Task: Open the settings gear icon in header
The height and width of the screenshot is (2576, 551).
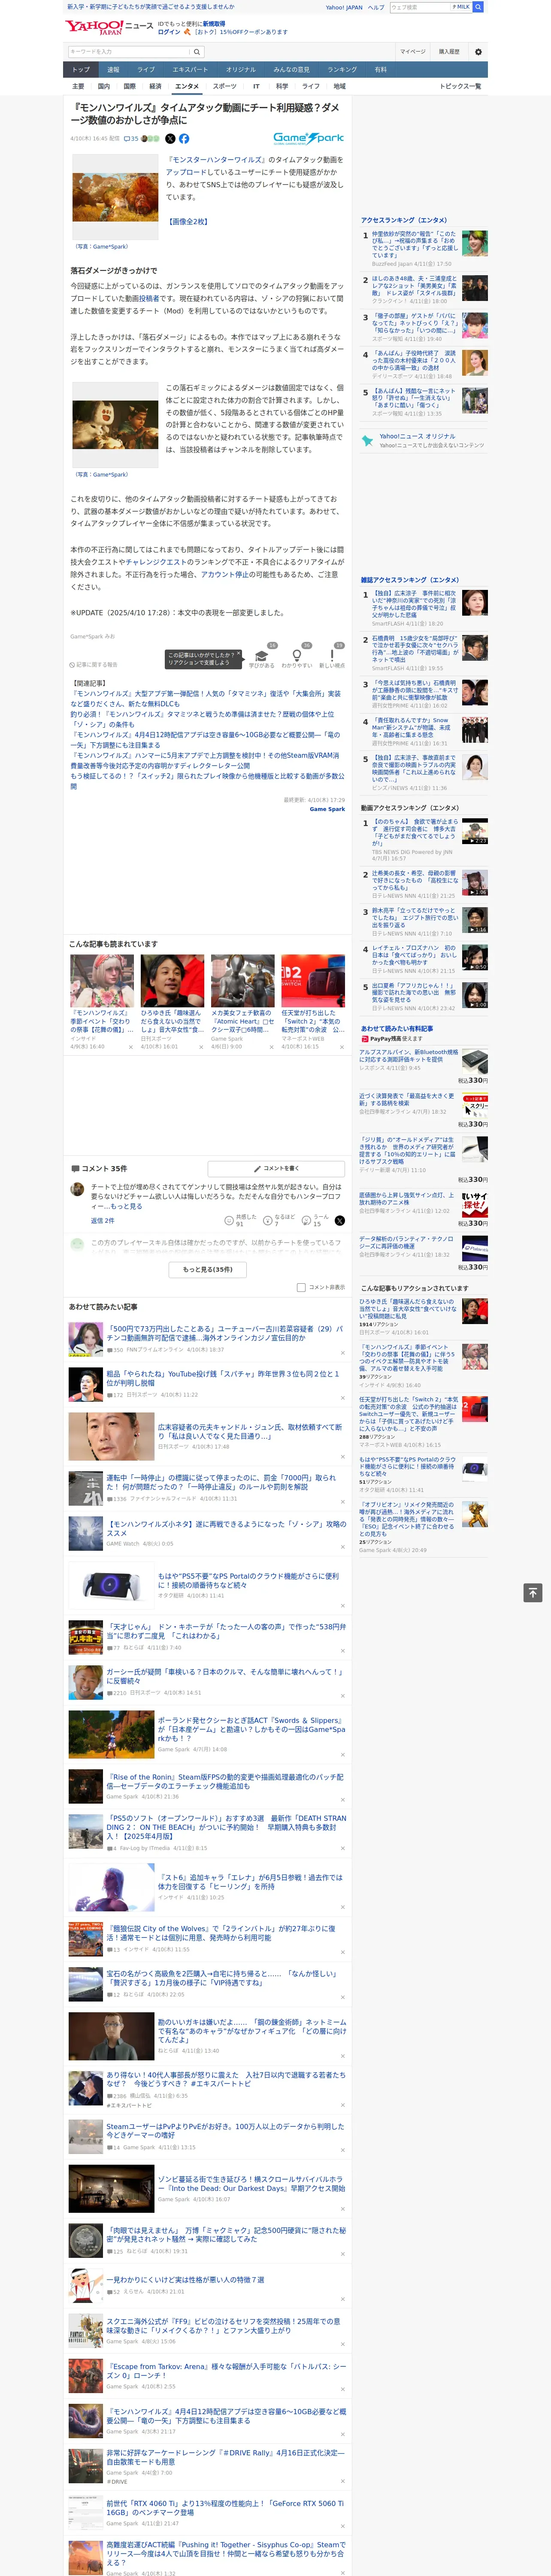Action: click(x=478, y=51)
